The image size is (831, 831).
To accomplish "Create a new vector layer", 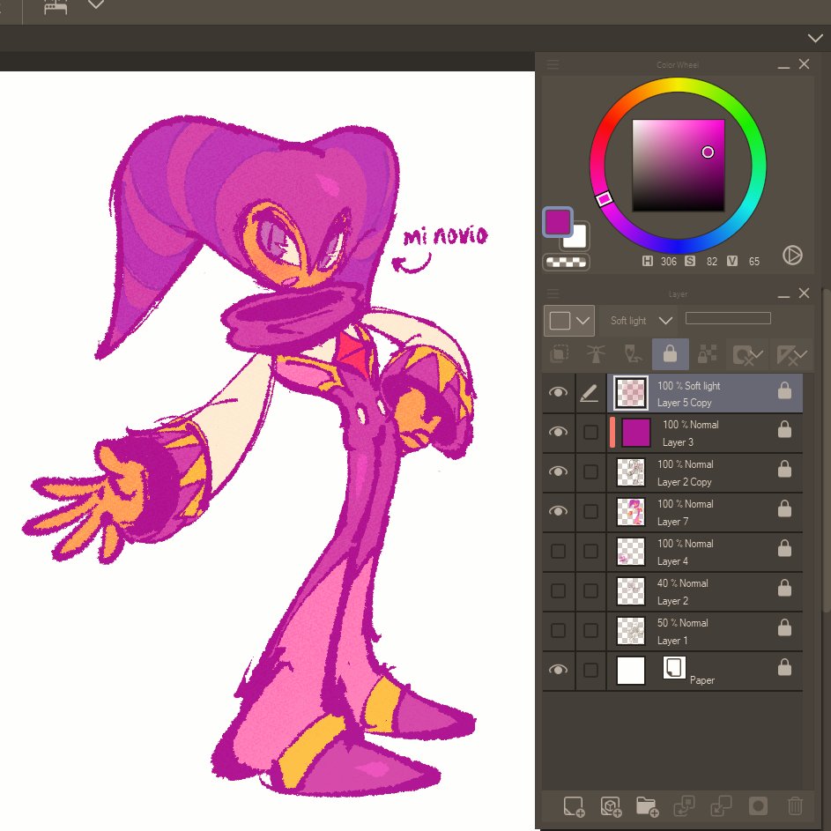I will (x=611, y=806).
